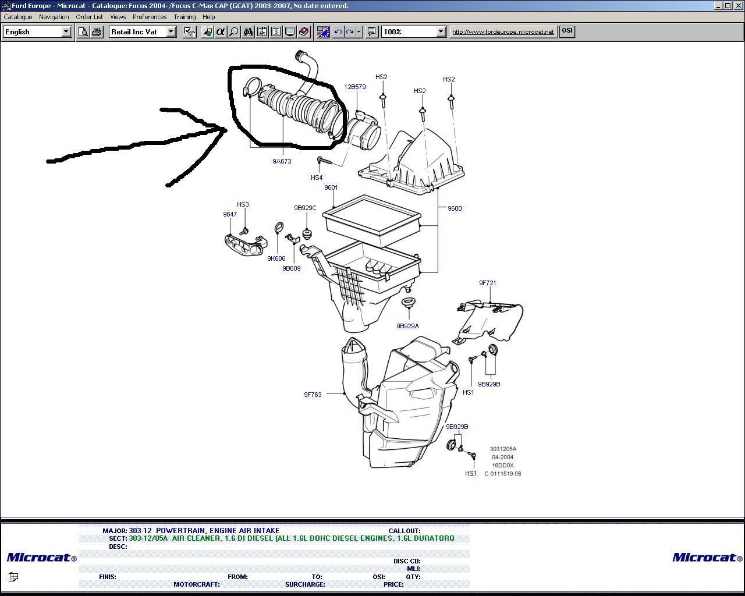Click the fordeurope.microcat.net link
This screenshot has height=596, width=745.
coord(503,32)
